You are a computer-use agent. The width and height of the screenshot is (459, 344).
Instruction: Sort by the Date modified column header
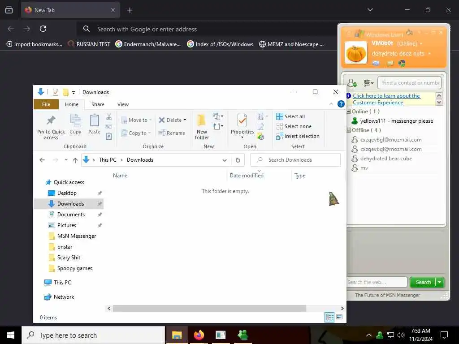coord(247,176)
